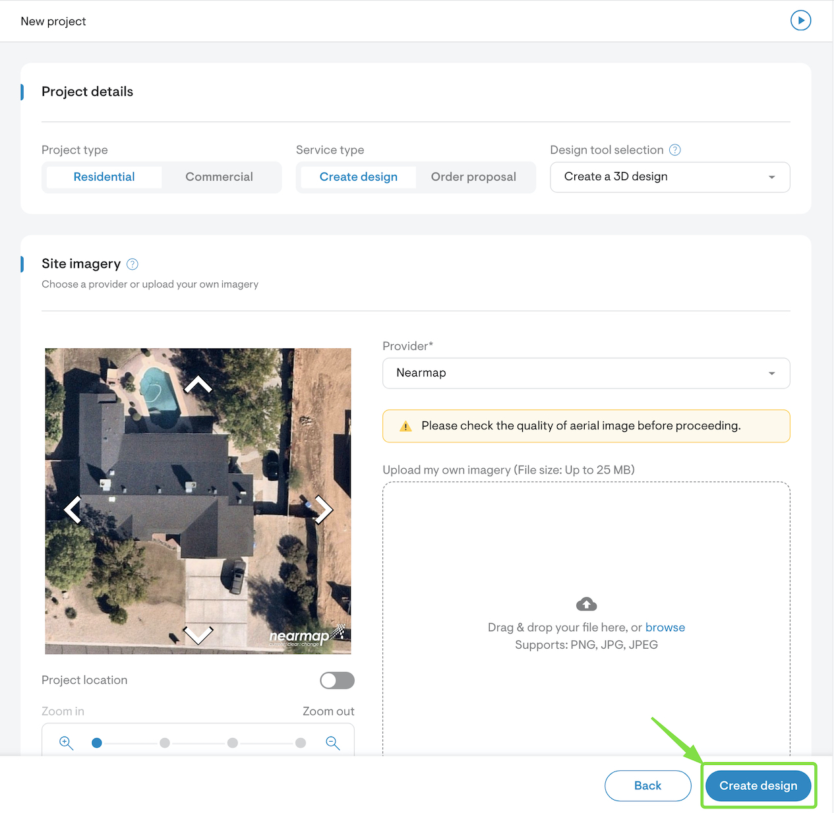The image size is (834, 813).
Task: Click the Create design button
Action: tap(758, 785)
